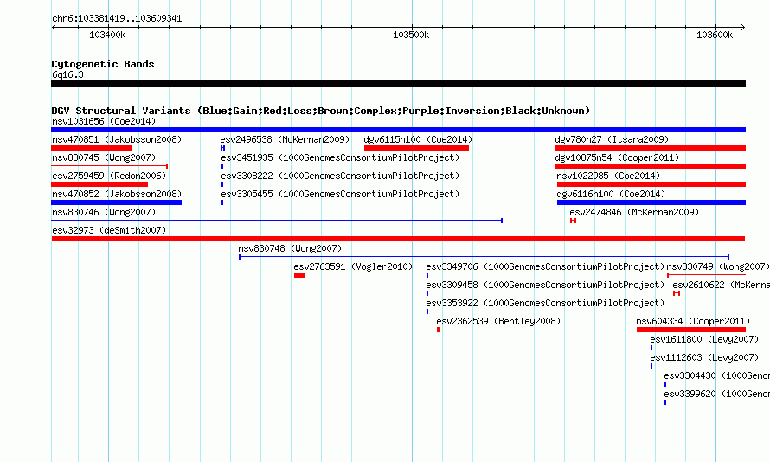Click the blue gain bar under nsv1031656 (Coe2014)
Screen dimensions: 770x462
click(x=398, y=130)
